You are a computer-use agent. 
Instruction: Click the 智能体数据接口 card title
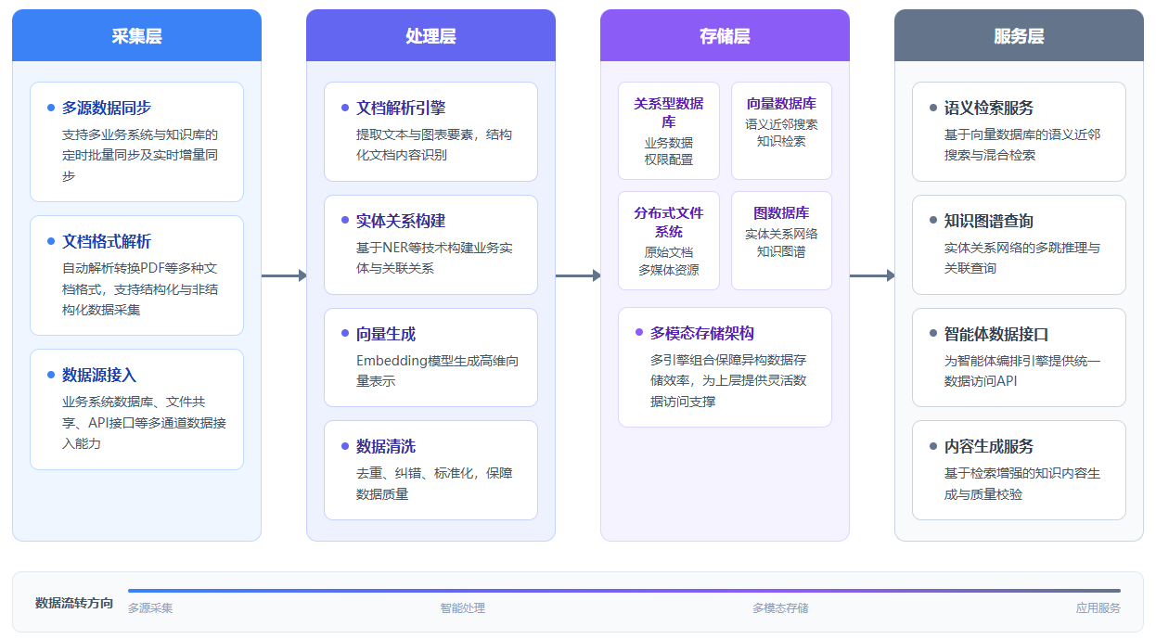point(996,335)
